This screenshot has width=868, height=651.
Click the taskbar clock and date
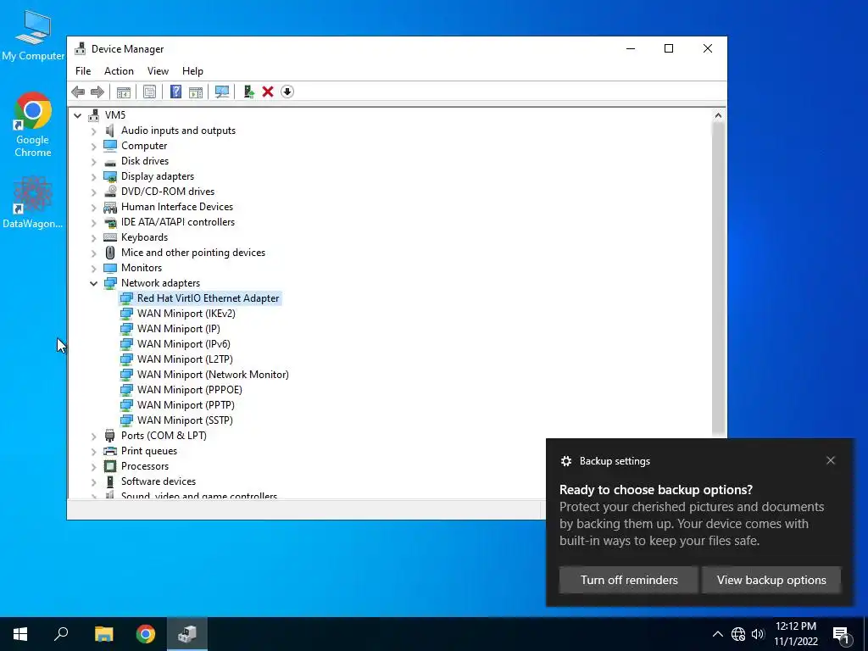tap(795, 634)
